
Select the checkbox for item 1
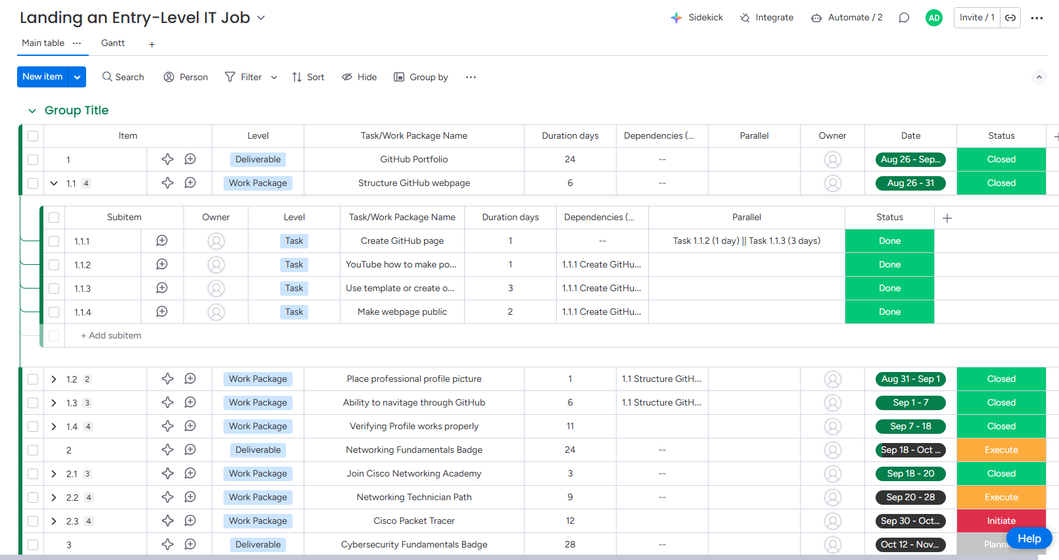click(33, 160)
